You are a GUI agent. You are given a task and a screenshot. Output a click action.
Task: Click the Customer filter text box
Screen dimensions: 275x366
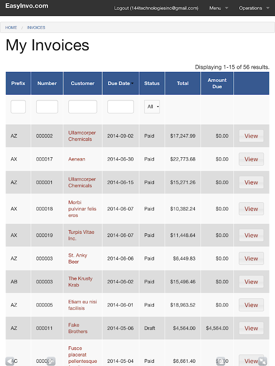(x=82, y=107)
